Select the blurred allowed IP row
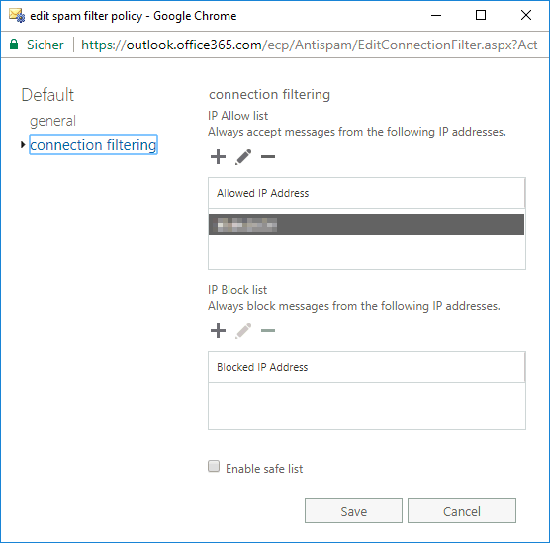This screenshot has height=543, width=550. [x=366, y=225]
